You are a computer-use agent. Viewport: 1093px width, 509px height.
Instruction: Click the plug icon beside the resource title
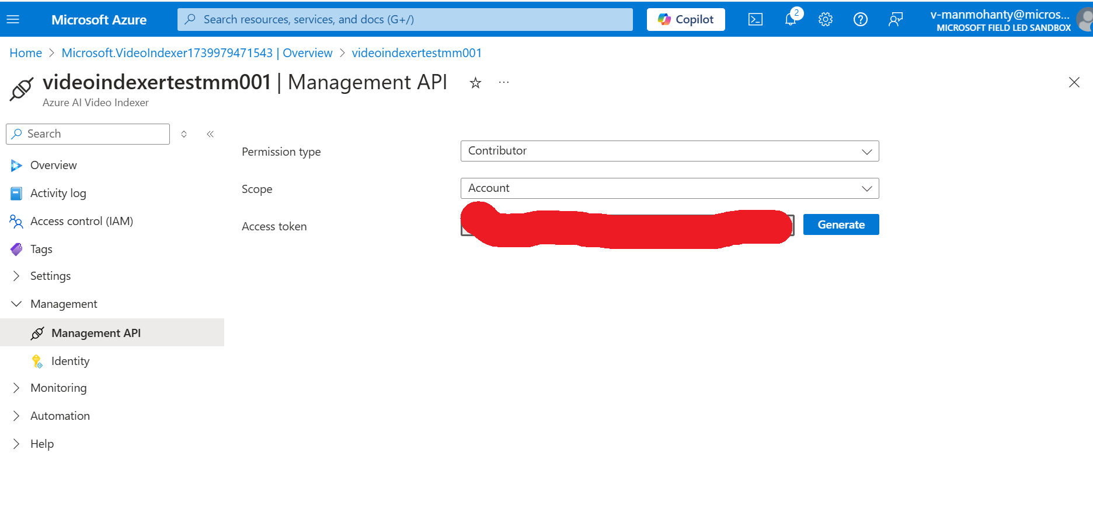[22, 89]
